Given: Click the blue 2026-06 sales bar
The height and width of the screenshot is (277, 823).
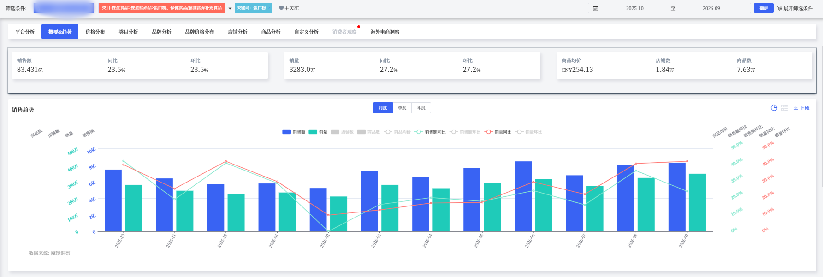Looking at the screenshot, I should tap(523, 196).
